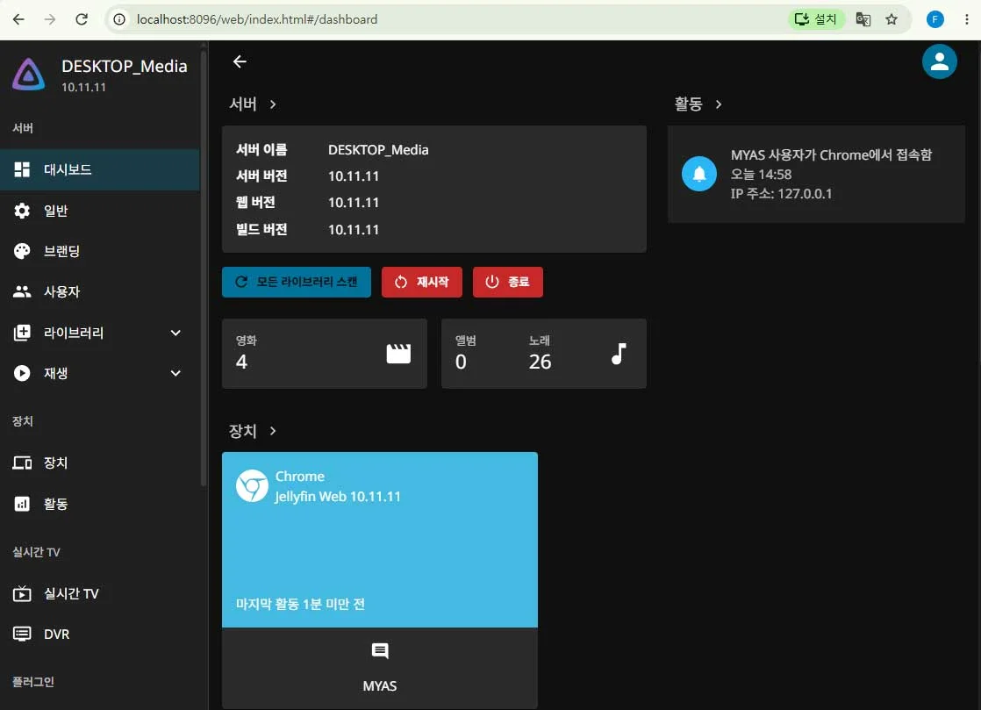Click the 설치 install app button

pyautogui.click(x=816, y=19)
